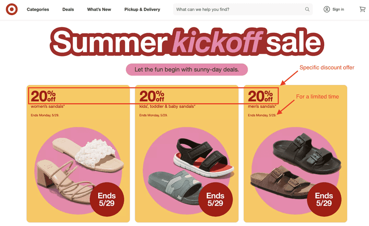Open the men's sandals 20% off link
Image resolution: width=369 pixels, height=226 pixels.
[262, 107]
